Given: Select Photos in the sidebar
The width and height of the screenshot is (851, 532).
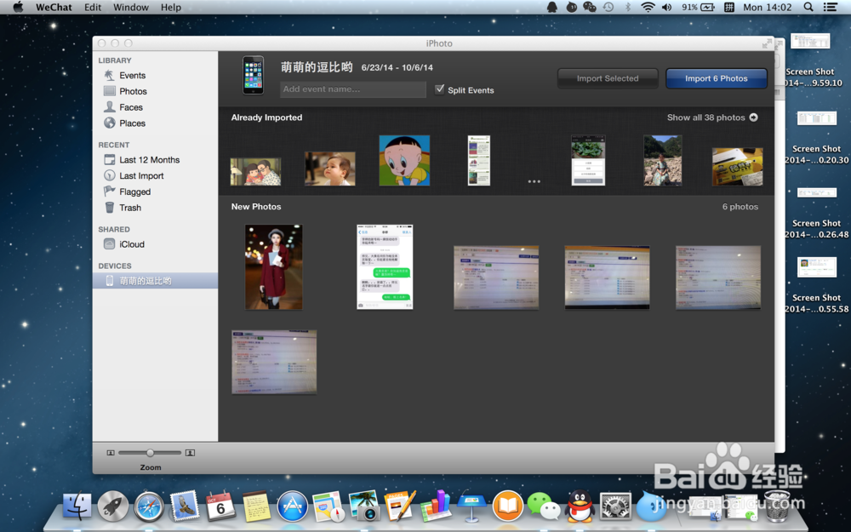Looking at the screenshot, I should pos(133,91).
